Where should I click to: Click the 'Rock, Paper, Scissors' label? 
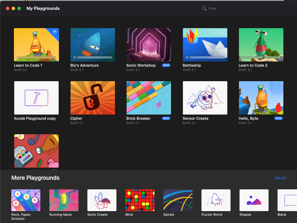(x=21, y=217)
